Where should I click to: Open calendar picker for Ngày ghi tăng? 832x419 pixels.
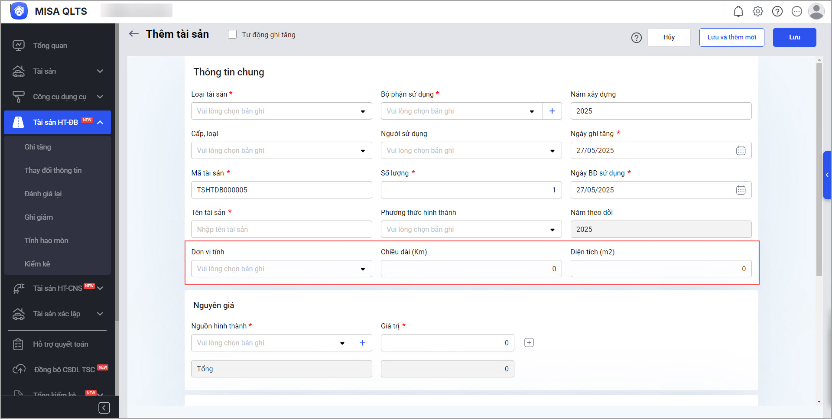click(741, 150)
